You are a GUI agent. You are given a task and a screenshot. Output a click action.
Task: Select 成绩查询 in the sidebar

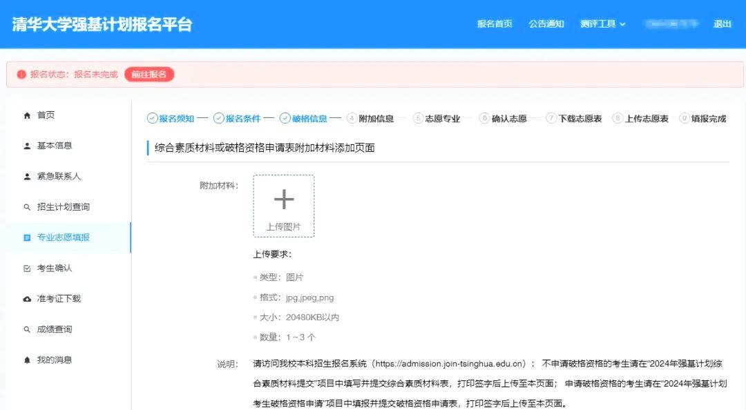[x=55, y=329]
